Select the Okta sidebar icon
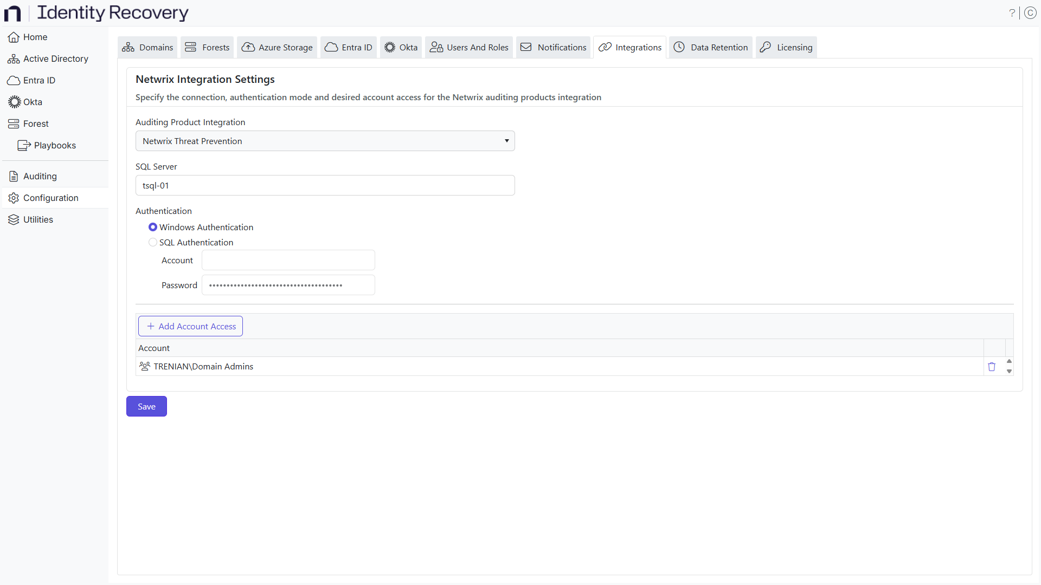Image resolution: width=1041 pixels, height=585 pixels. [x=32, y=102]
